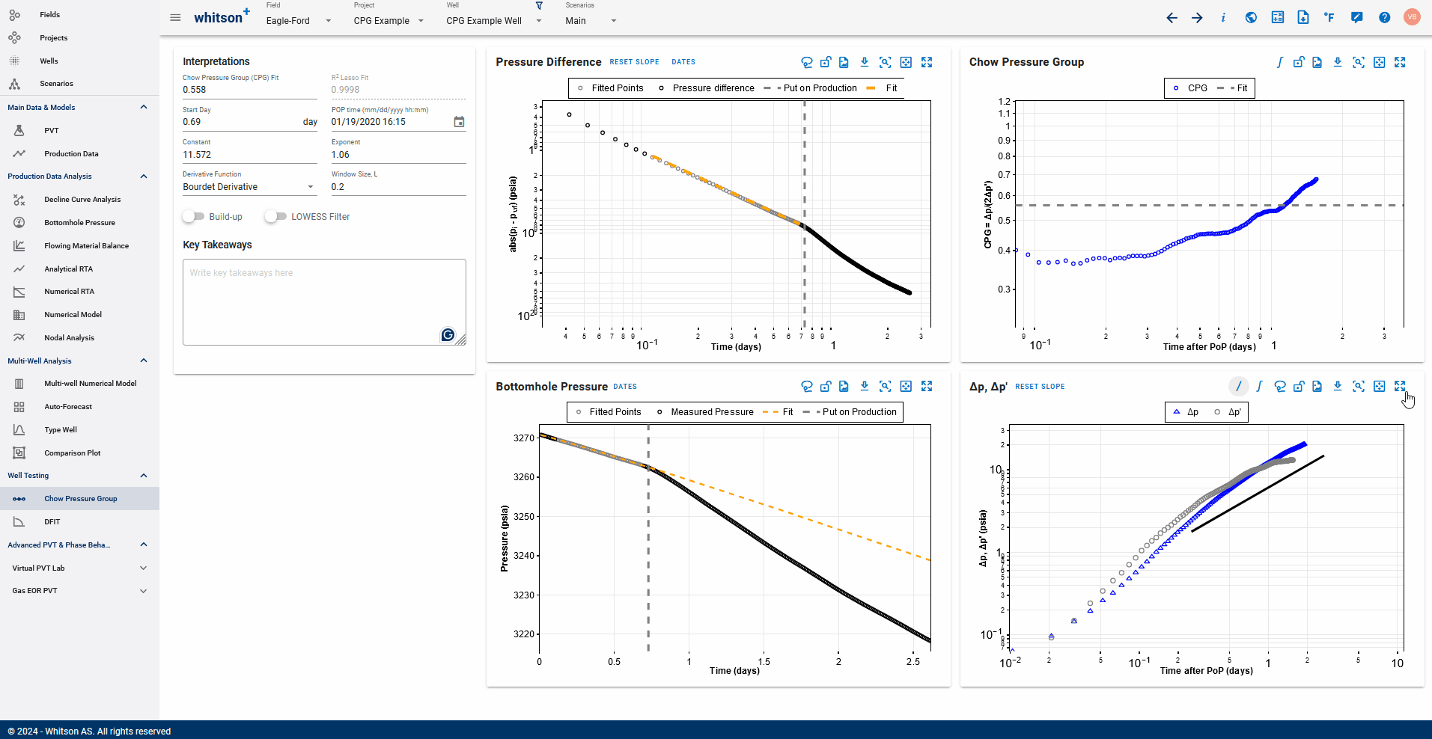This screenshot has width=1432, height=739.
Task: Open Derivative Function dropdown
Action: [x=249, y=187]
